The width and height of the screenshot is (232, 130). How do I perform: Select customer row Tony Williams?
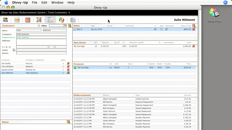pos(35,66)
